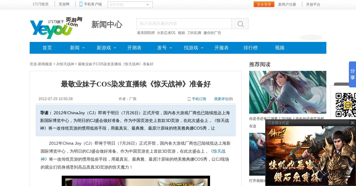Open the 找游戏 navigation tab
Image resolution: width=356 pixels, height=186 pixels.
click(x=191, y=48)
